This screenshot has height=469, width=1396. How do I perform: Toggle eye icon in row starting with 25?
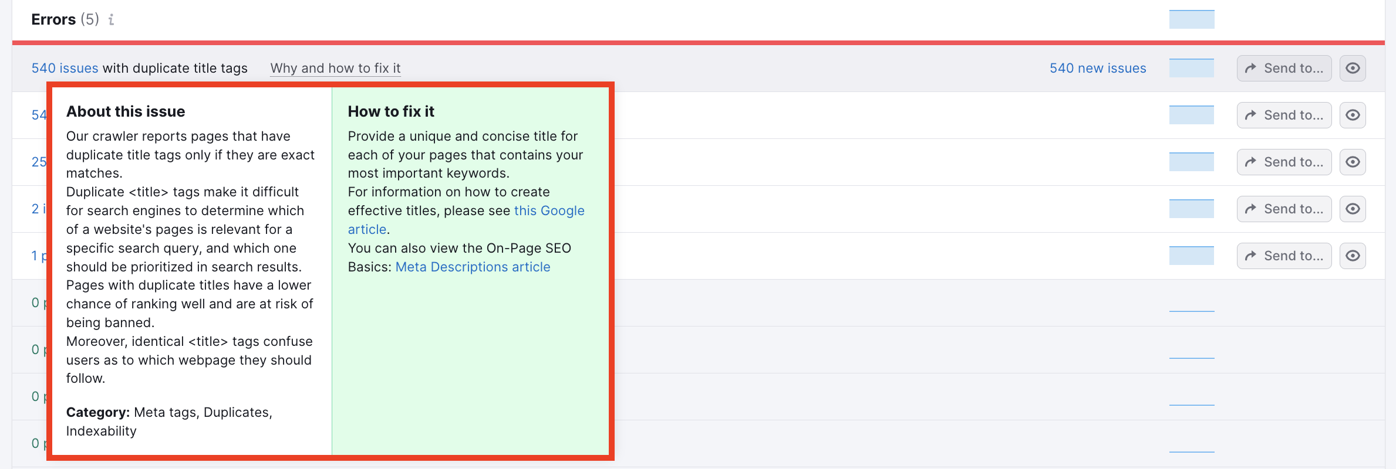1353,162
